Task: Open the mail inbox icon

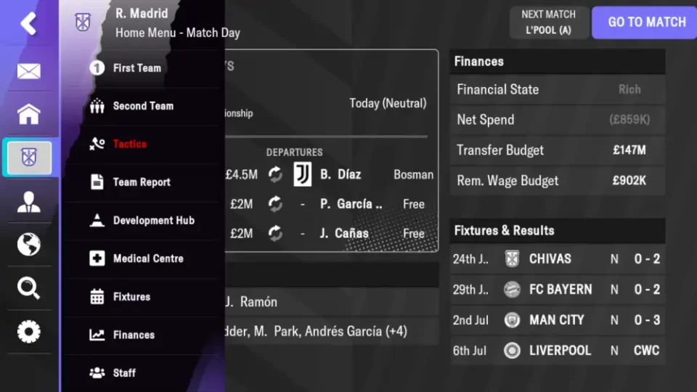Action: pos(29,71)
